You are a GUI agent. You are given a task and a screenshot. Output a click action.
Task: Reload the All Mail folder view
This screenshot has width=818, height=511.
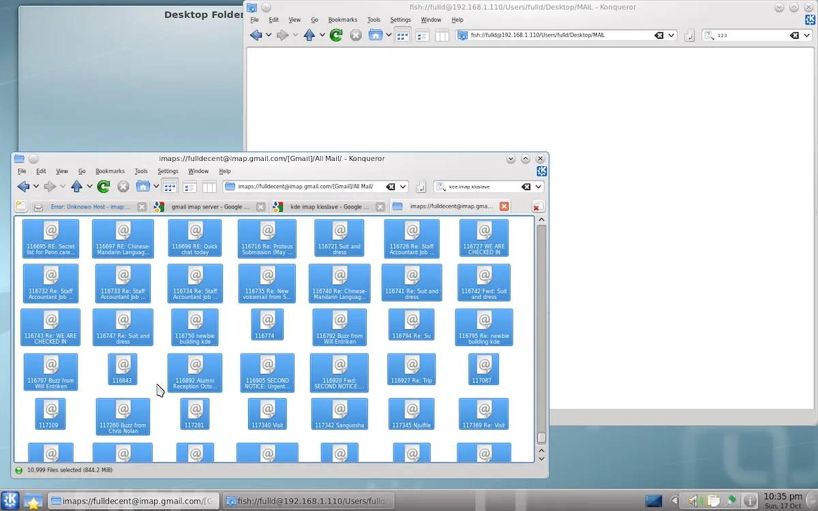pyautogui.click(x=104, y=187)
